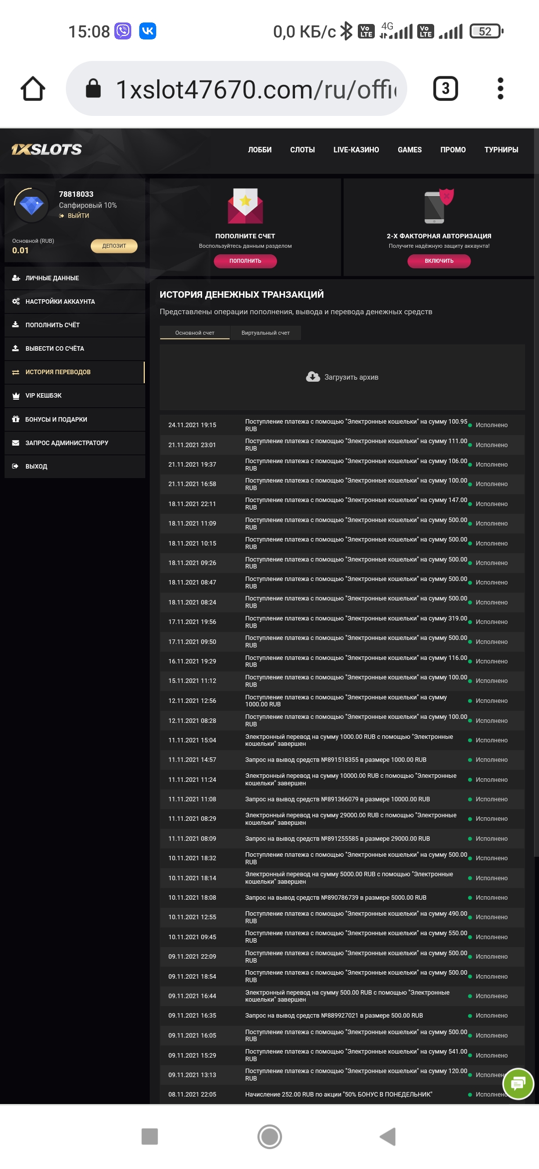Open ТУРНИРЫ in the top navigation
Image resolution: width=539 pixels, height=1169 pixels.
(502, 150)
